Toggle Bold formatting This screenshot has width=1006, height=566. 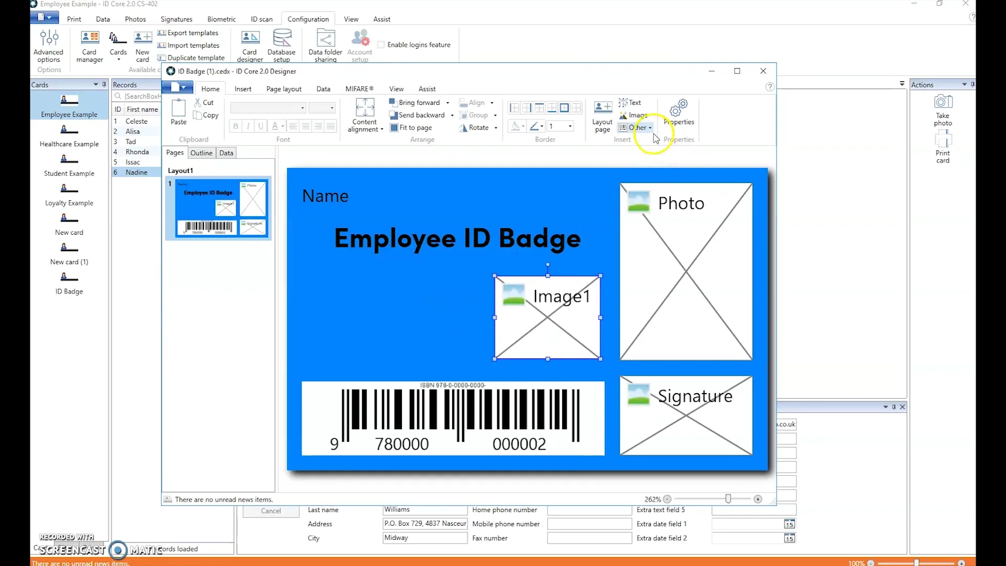(x=236, y=126)
